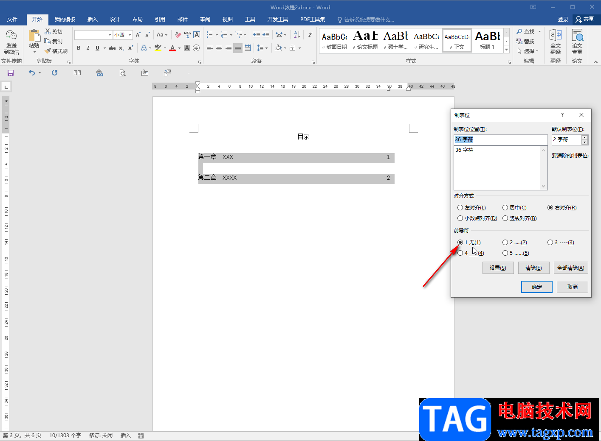The height and width of the screenshot is (441, 601).
Task: Center align paragraph text
Action: pos(219,48)
